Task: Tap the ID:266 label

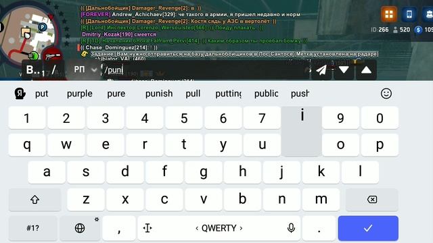Action: click(x=380, y=30)
